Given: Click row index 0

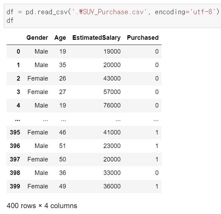Looking at the screenshot, I should coord(18,52).
